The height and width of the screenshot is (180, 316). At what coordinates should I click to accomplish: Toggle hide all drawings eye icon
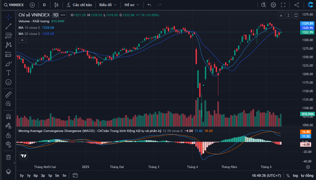coord(8,144)
